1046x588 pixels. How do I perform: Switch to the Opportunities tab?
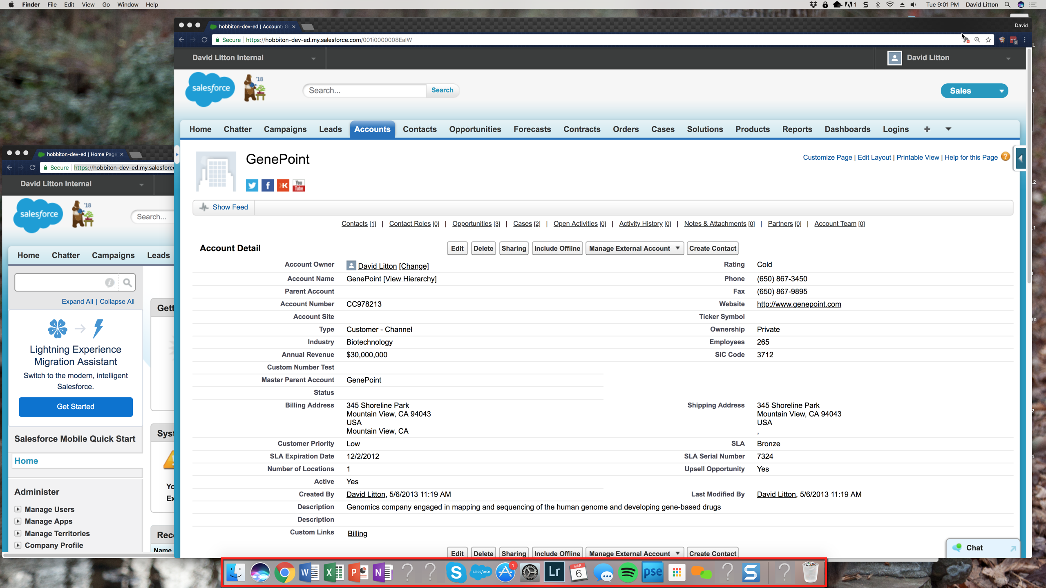pos(475,129)
